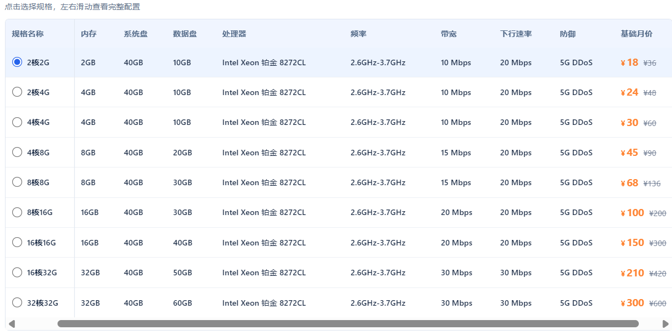Click the ¥100 price in 8核16G row
Image resolution: width=672 pixels, height=335 pixels.
click(x=632, y=213)
